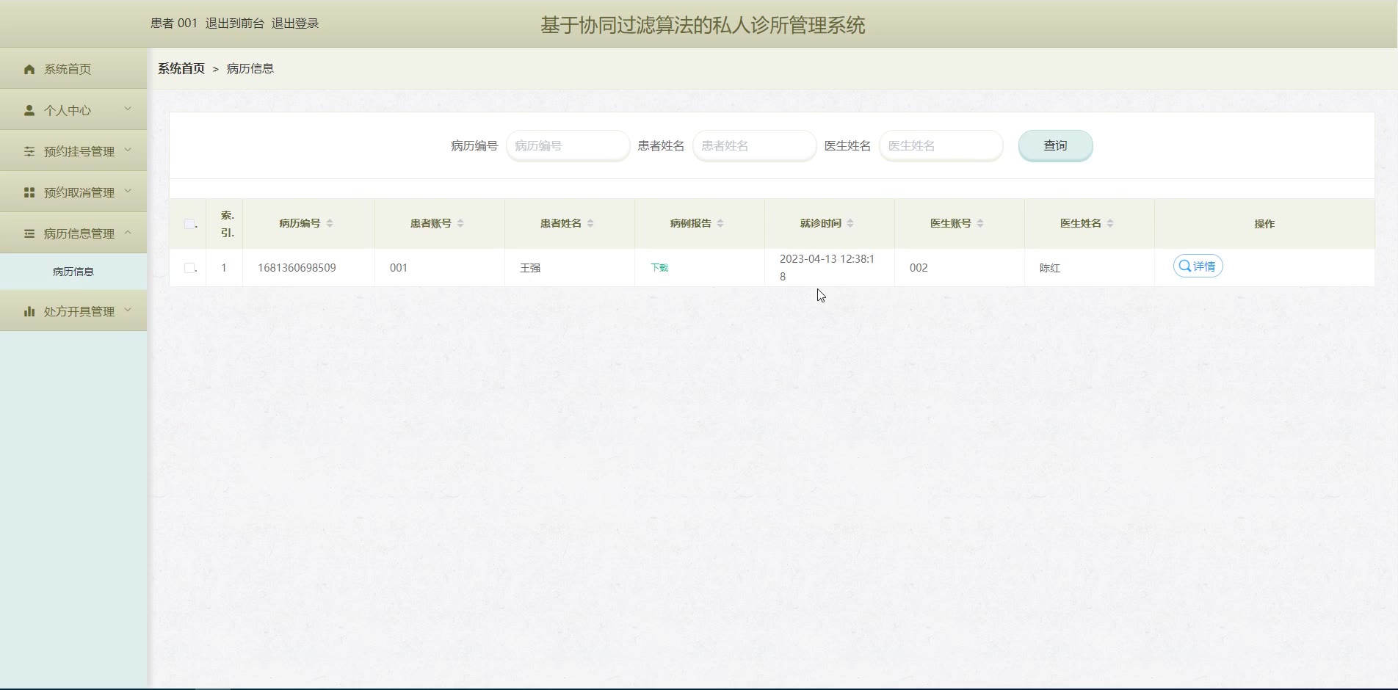The image size is (1398, 690).
Task: Click the home icon beside 系统首页
Action: (29, 69)
